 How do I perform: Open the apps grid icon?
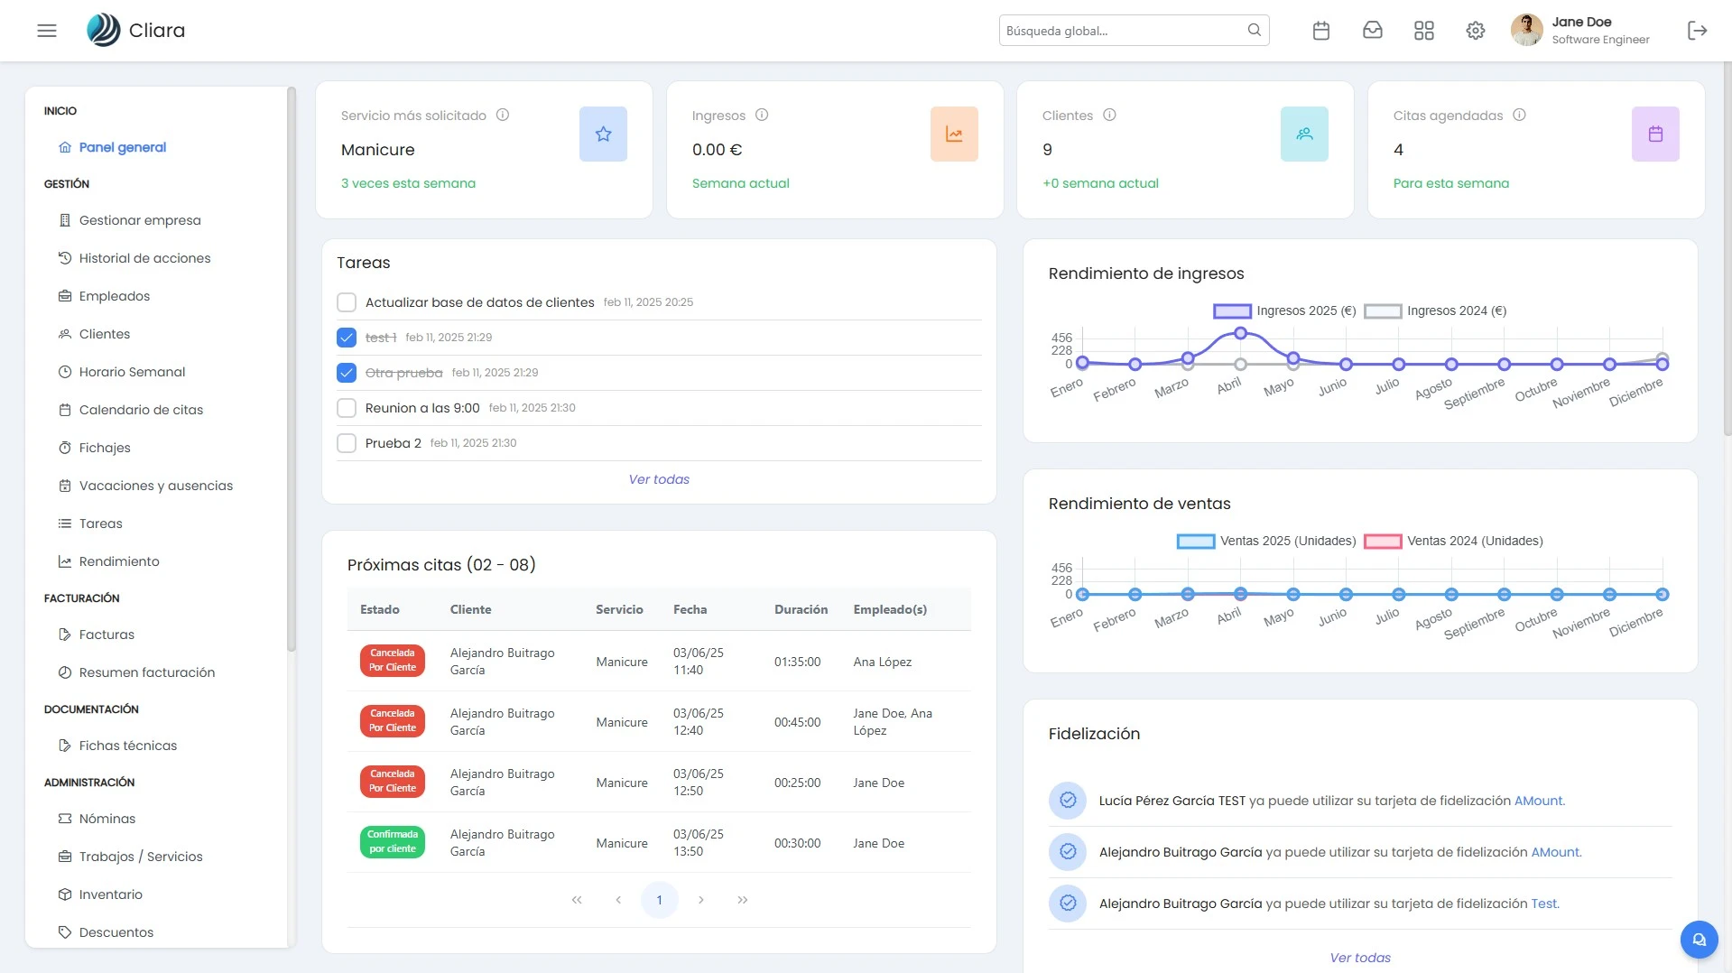1423,31
